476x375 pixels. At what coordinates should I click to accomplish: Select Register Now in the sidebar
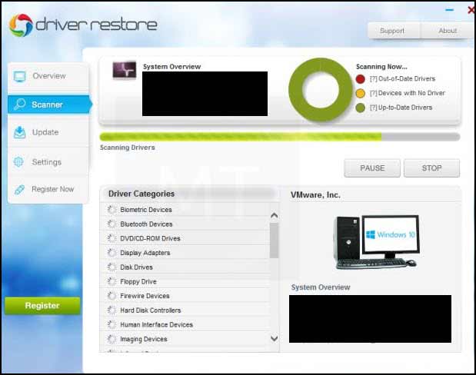pos(48,189)
